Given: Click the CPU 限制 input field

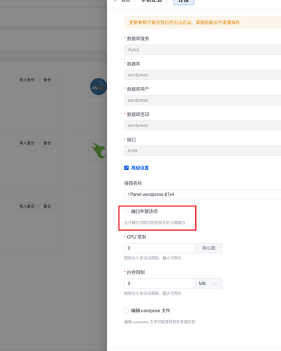Looking at the screenshot, I should click(x=160, y=248).
